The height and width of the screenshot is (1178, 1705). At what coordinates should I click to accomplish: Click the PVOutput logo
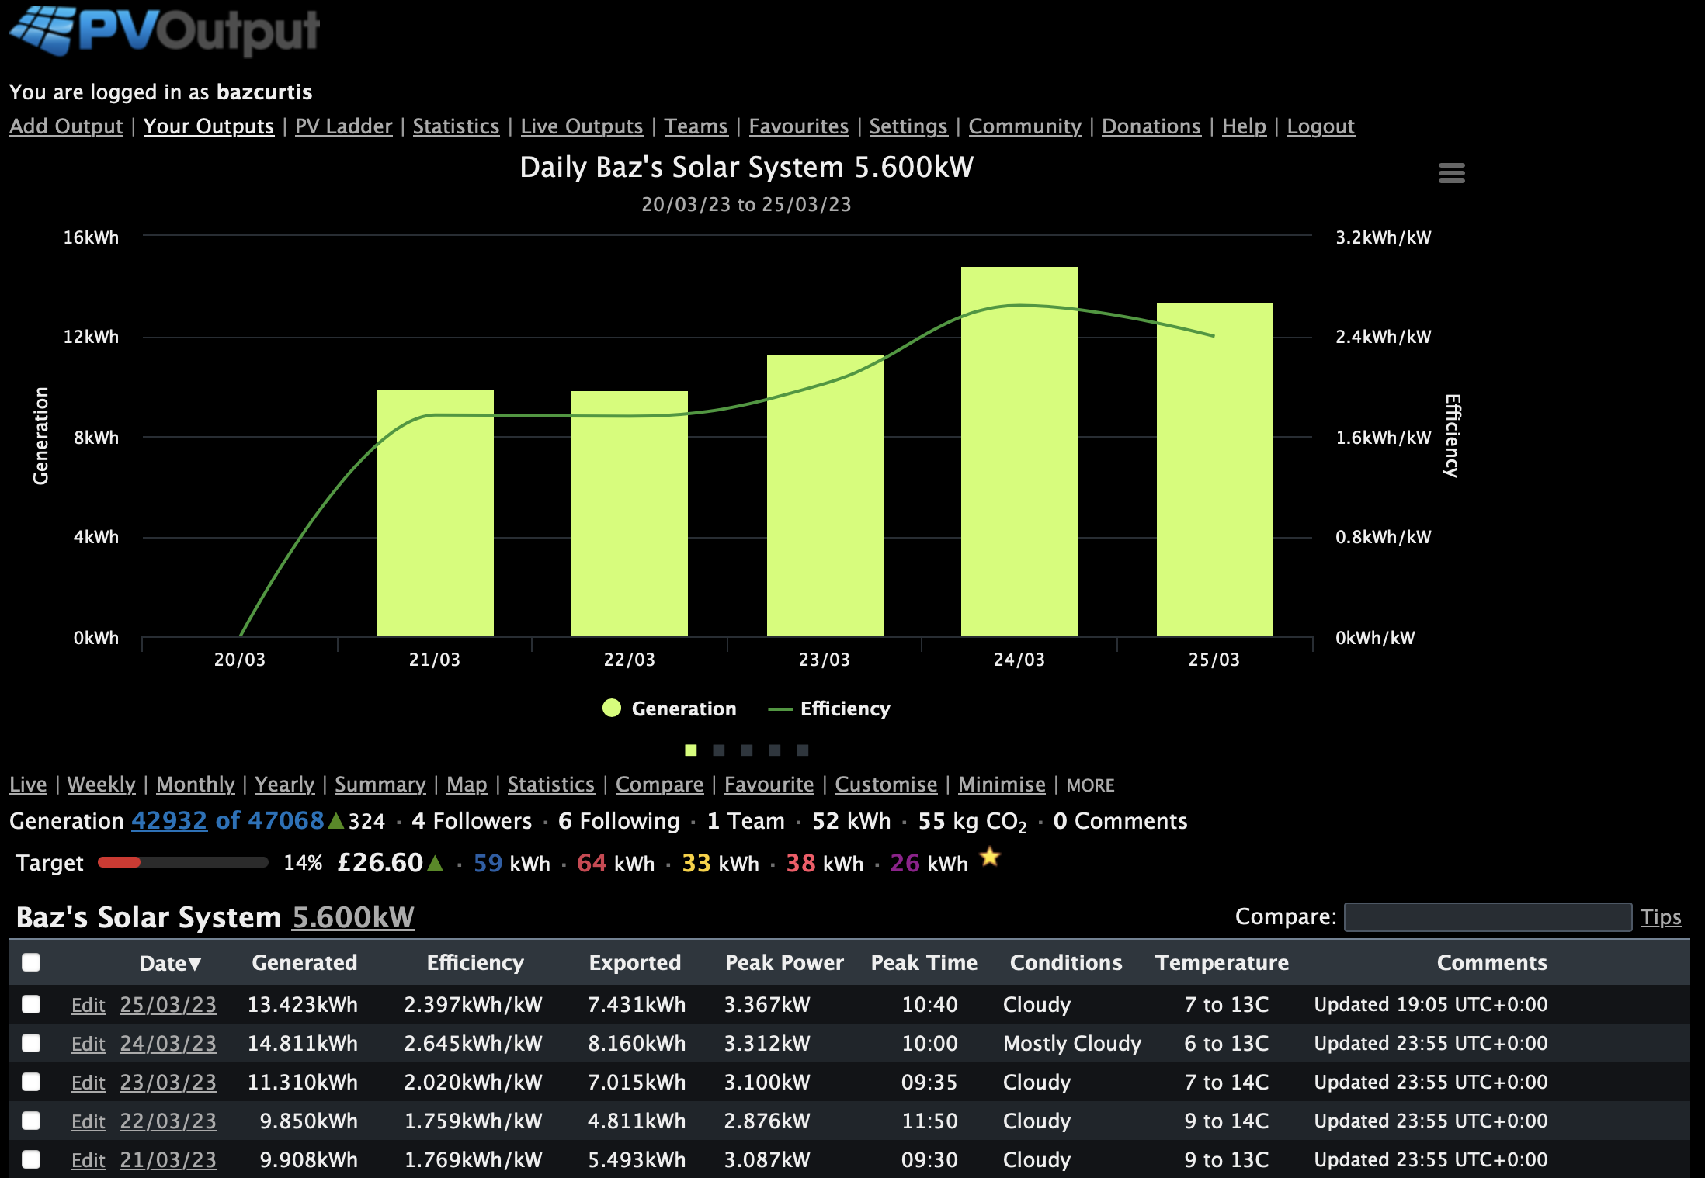[165, 31]
